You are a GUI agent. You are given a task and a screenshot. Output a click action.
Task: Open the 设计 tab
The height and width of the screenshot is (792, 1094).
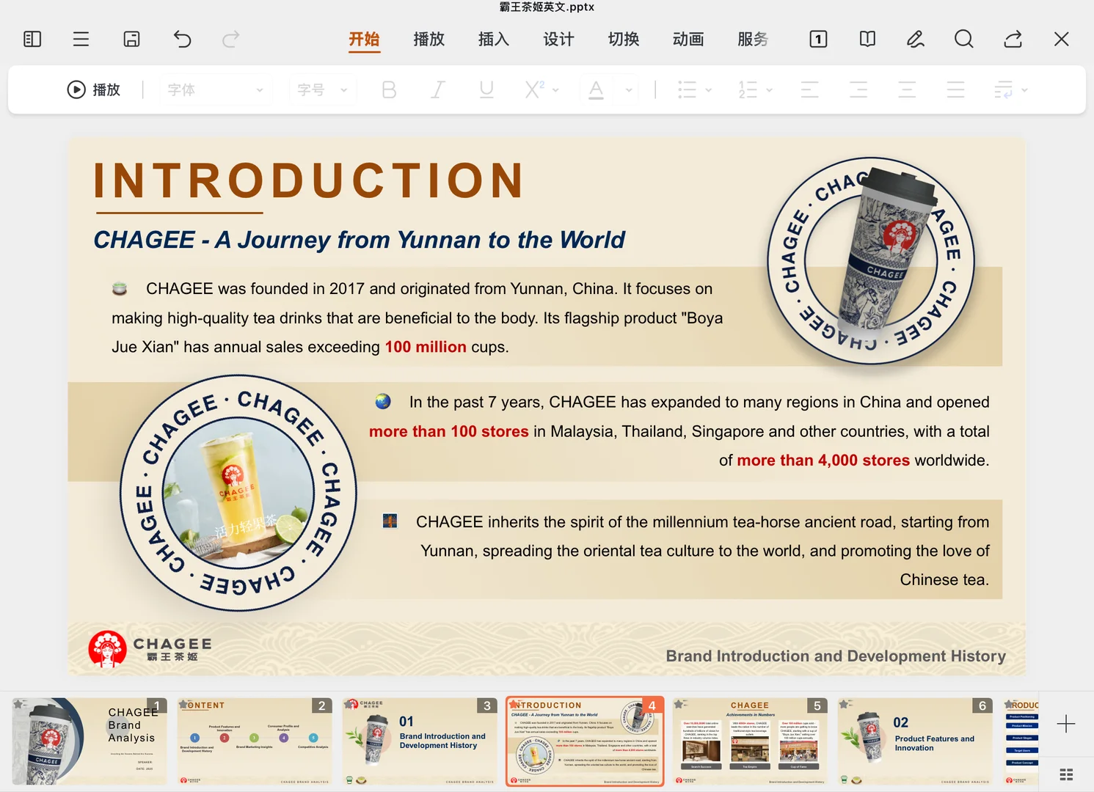tap(558, 39)
